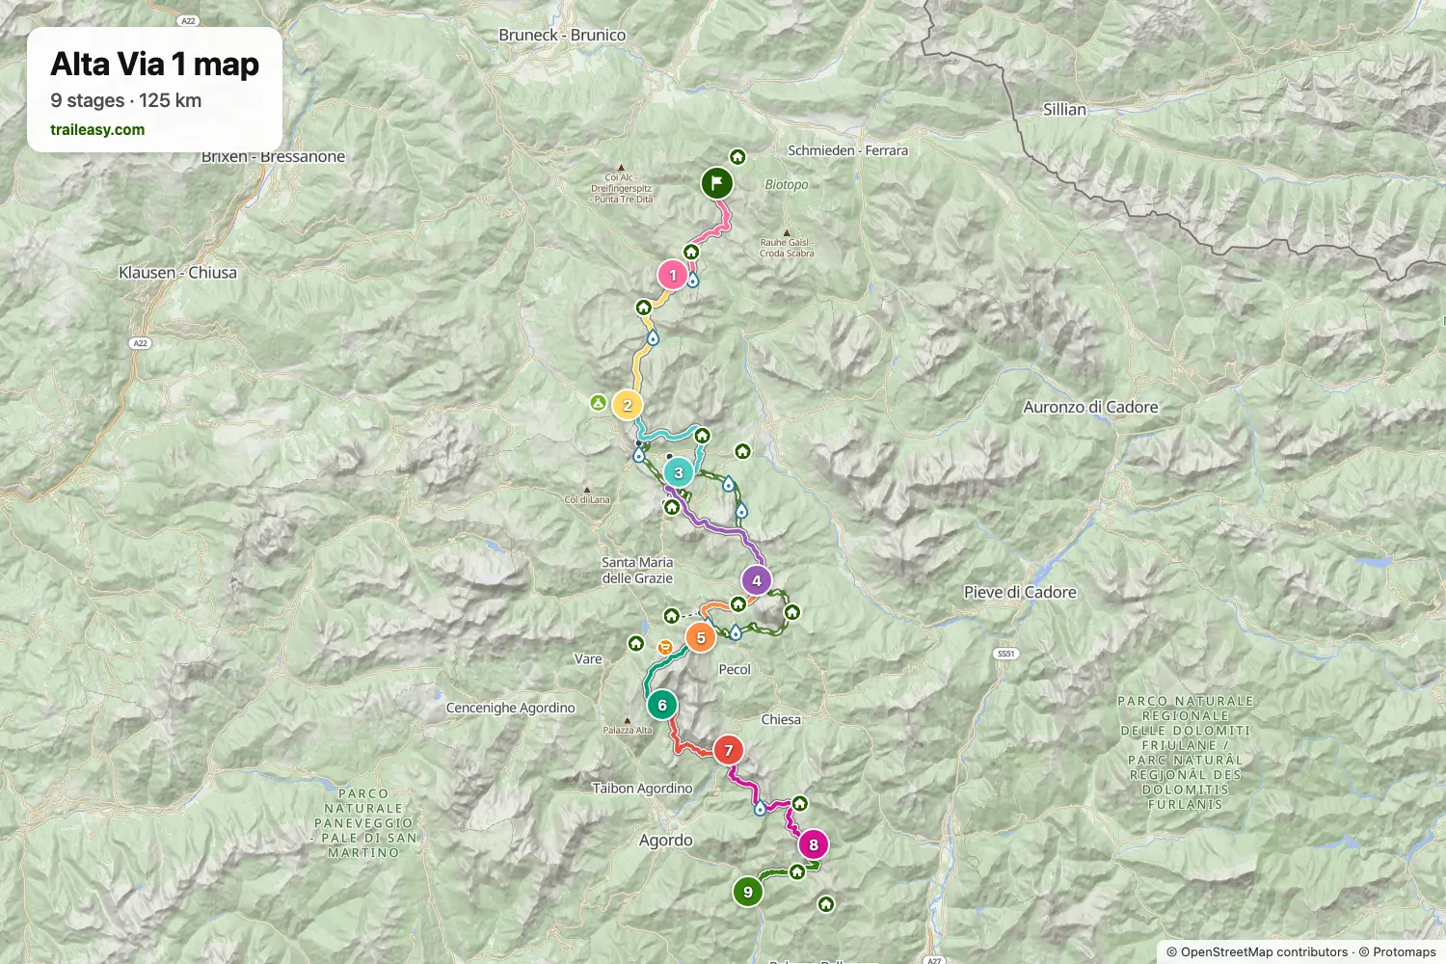Click the Sillian town label
The height and width of the screenshot is (964, 1446).
[x=1064, y=109]
